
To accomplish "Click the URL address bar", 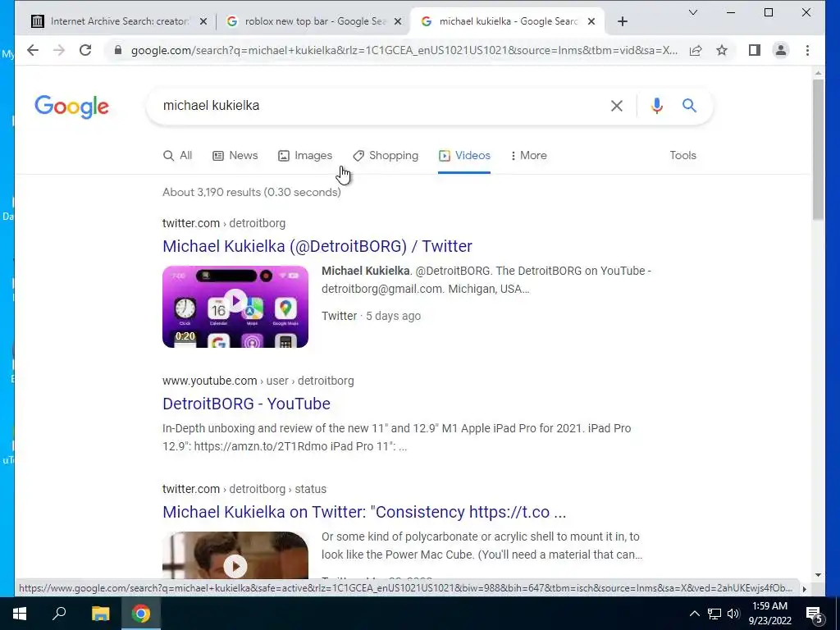I will point(404,50).
